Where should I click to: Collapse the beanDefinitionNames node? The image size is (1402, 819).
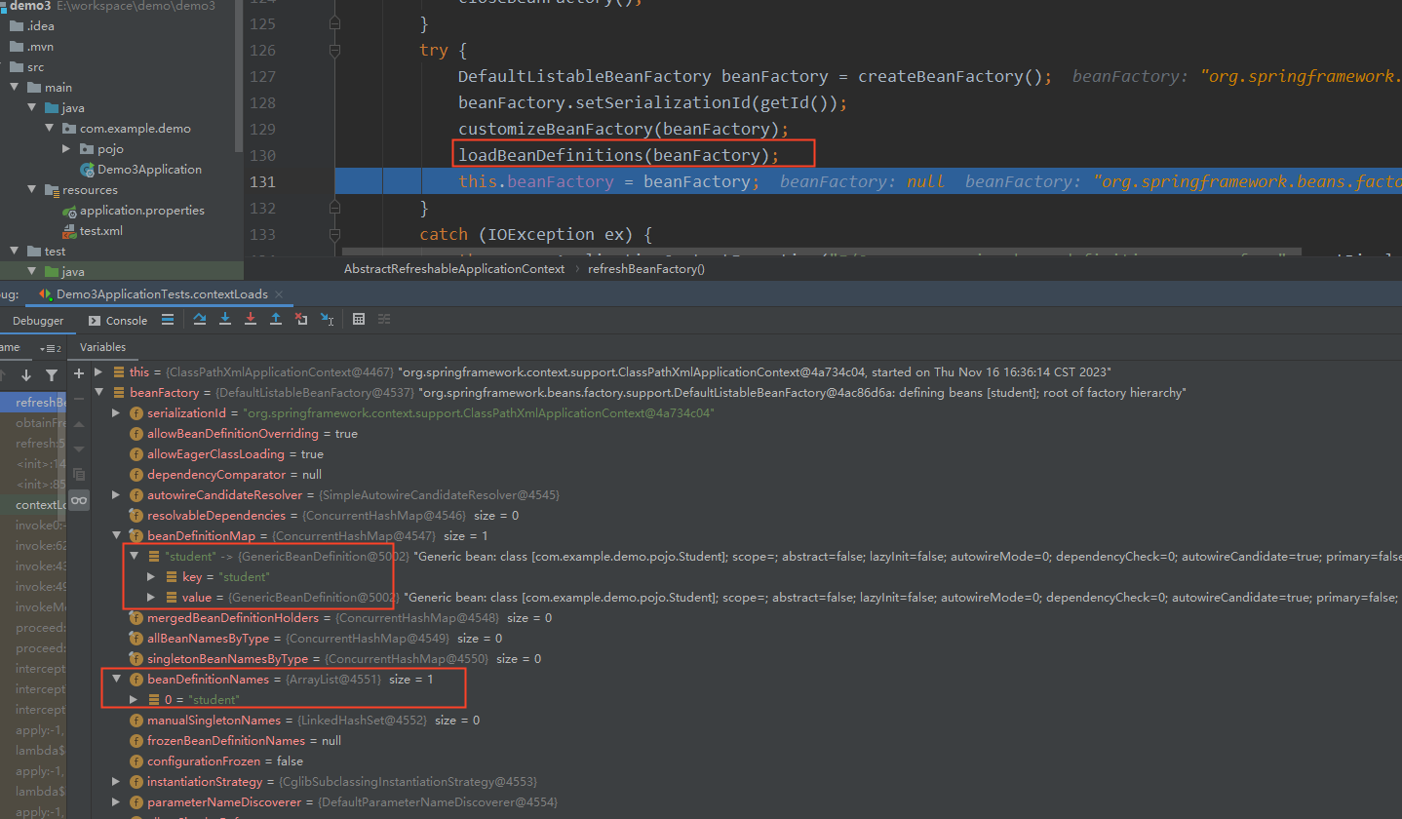coord(117,679)
